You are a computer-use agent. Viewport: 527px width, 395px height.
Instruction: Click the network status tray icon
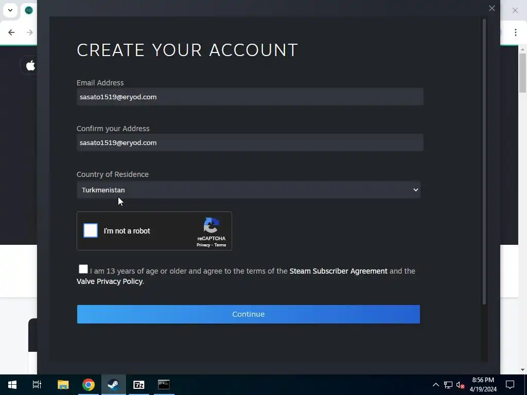coord(448,385)
